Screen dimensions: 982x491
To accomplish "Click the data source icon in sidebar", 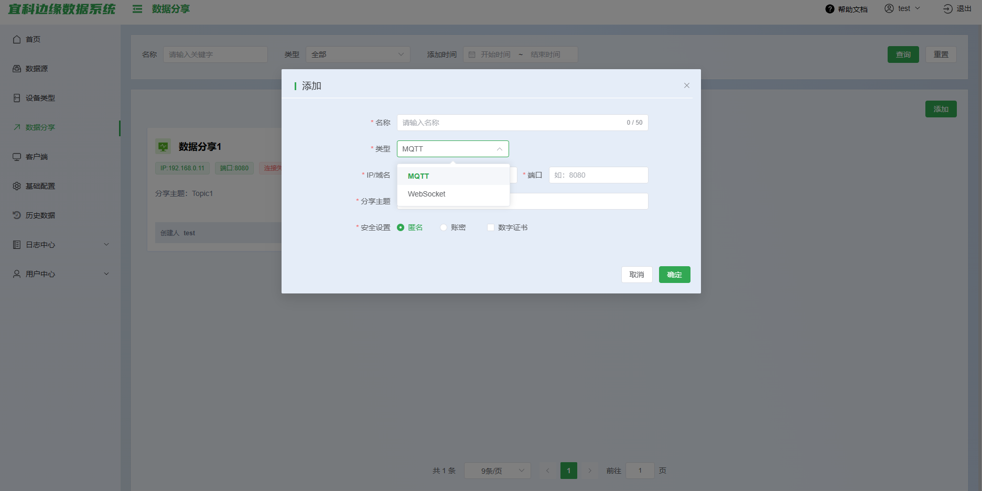I will (17, 69).
